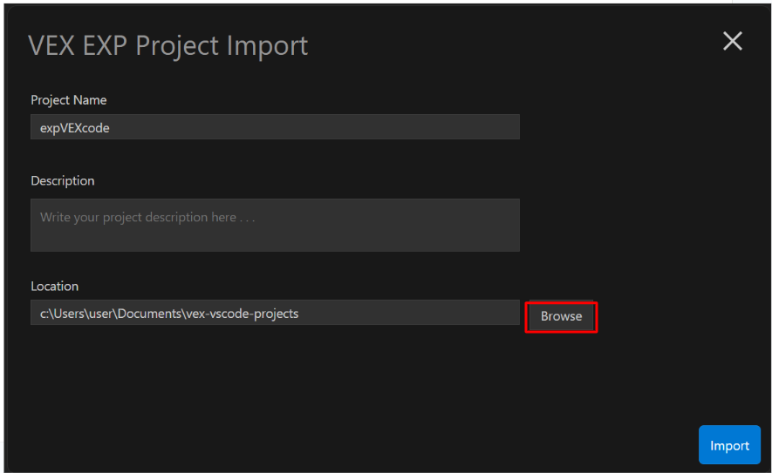Screen dimensions: 772x473
Task: Click the vex-vscode-projects path text
Action: [242, 313]
